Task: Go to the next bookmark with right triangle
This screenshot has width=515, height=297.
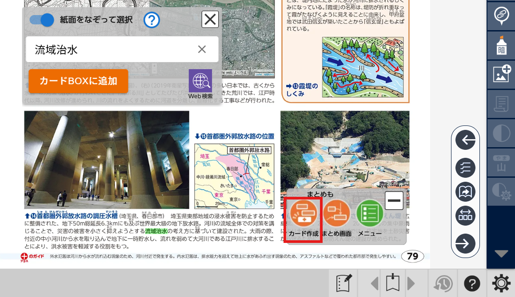Action: click(411, 283)
